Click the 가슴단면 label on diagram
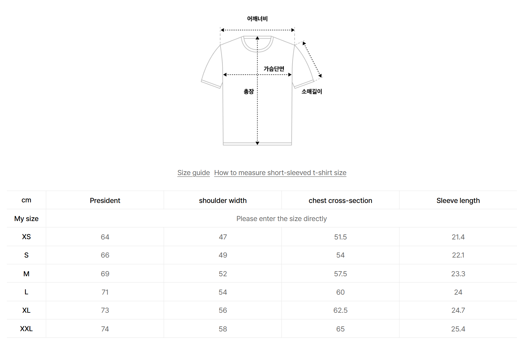The height and width of the screenshot is (343, 525). coord(274,69)
